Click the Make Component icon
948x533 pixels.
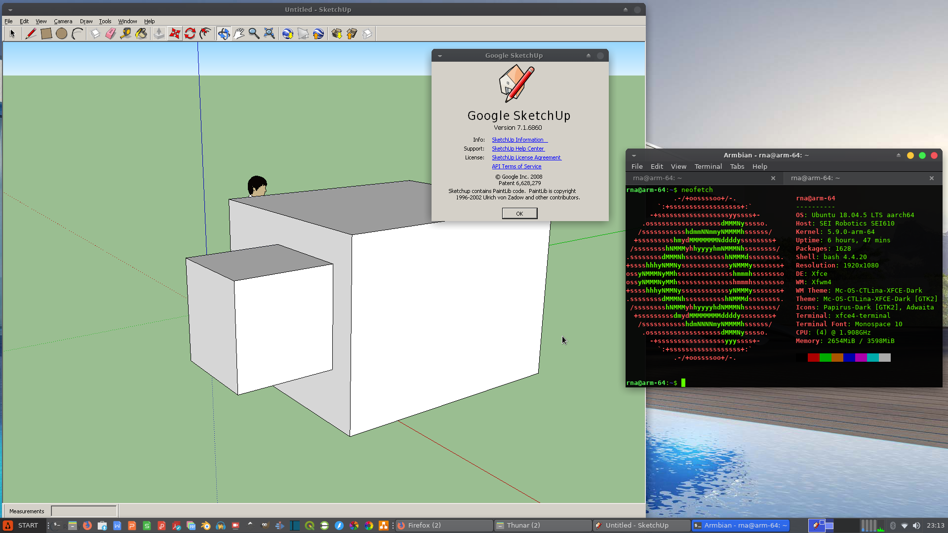(x=95, y=34)
